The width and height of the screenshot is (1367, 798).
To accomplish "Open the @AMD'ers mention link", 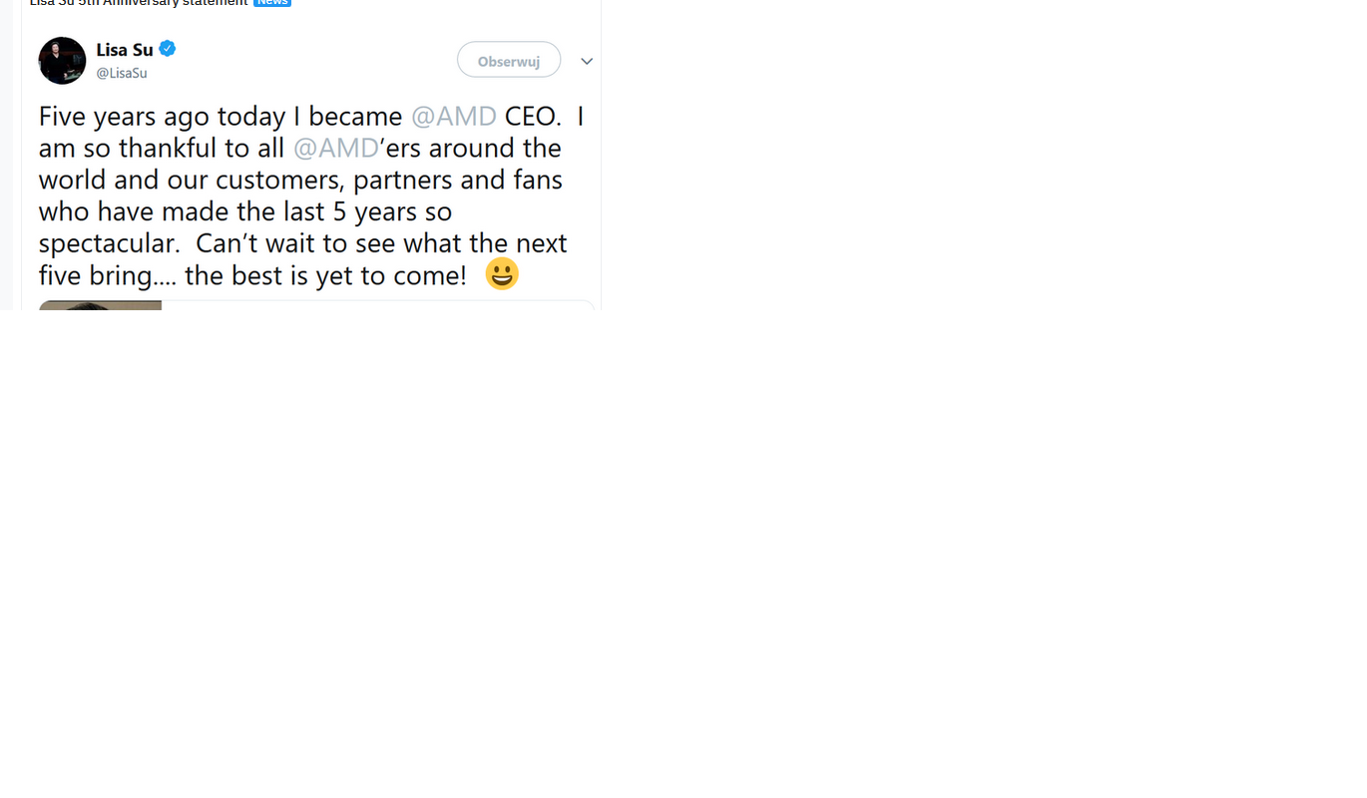I will pyautogui.click(x=335, y=148).
